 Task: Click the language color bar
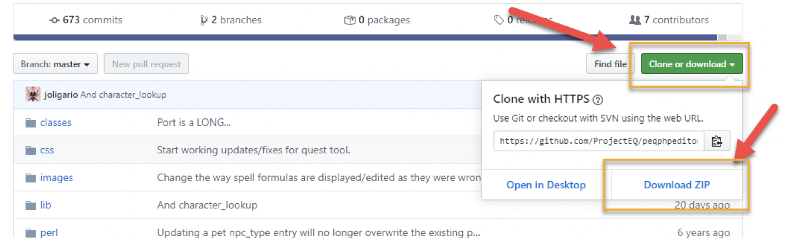coord(367,38)
